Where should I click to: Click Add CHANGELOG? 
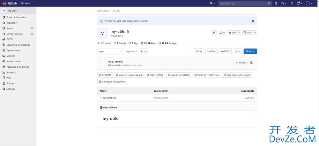179,75
